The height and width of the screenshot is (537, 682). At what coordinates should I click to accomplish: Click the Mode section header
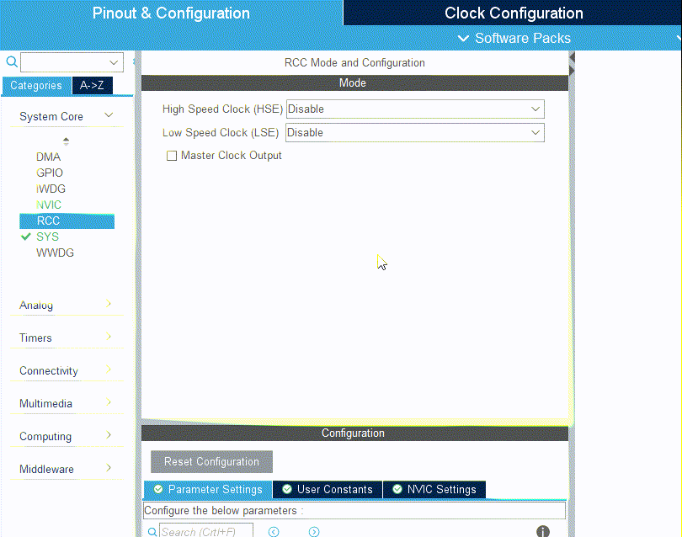pos(355,83)
